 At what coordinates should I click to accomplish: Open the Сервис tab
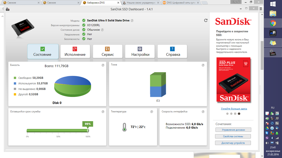pos(107,51)
